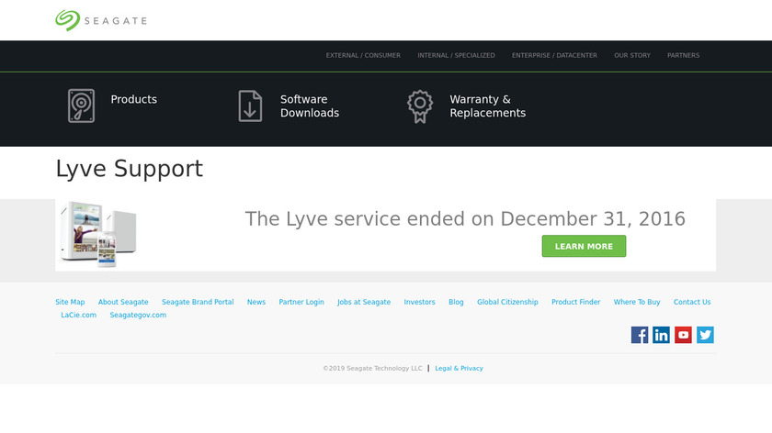Select the Products support section
772x433 pixels.
134,99
